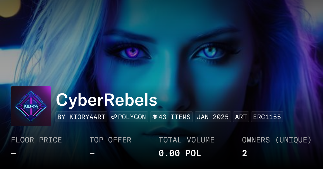Click the 43 ITEMS badge
323x169 pixels.
[x=171, y=117]
